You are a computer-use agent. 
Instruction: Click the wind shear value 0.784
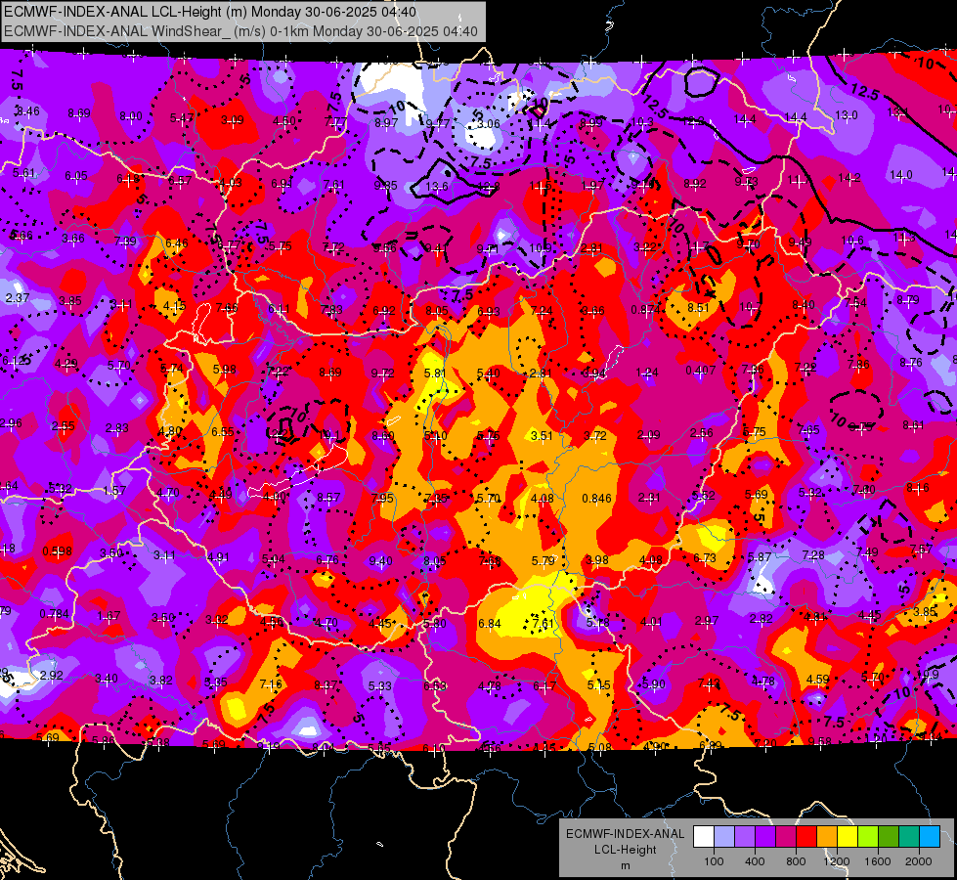55,614
